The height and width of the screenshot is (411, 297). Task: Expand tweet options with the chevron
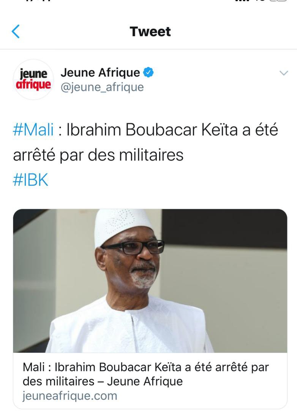(x=284, y=73)
